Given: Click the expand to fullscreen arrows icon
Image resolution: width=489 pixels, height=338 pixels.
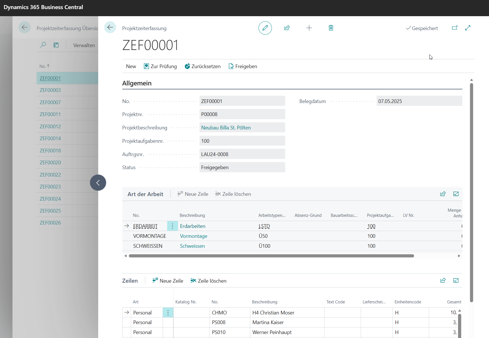Looking at the screenshot, I should 468,28.
